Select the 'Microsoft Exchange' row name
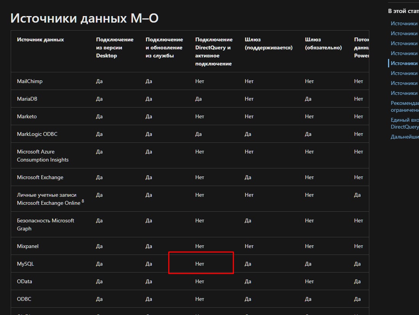The height and width of the screenshot is (315, 419). pyautogui.click(x=40, y=177)
